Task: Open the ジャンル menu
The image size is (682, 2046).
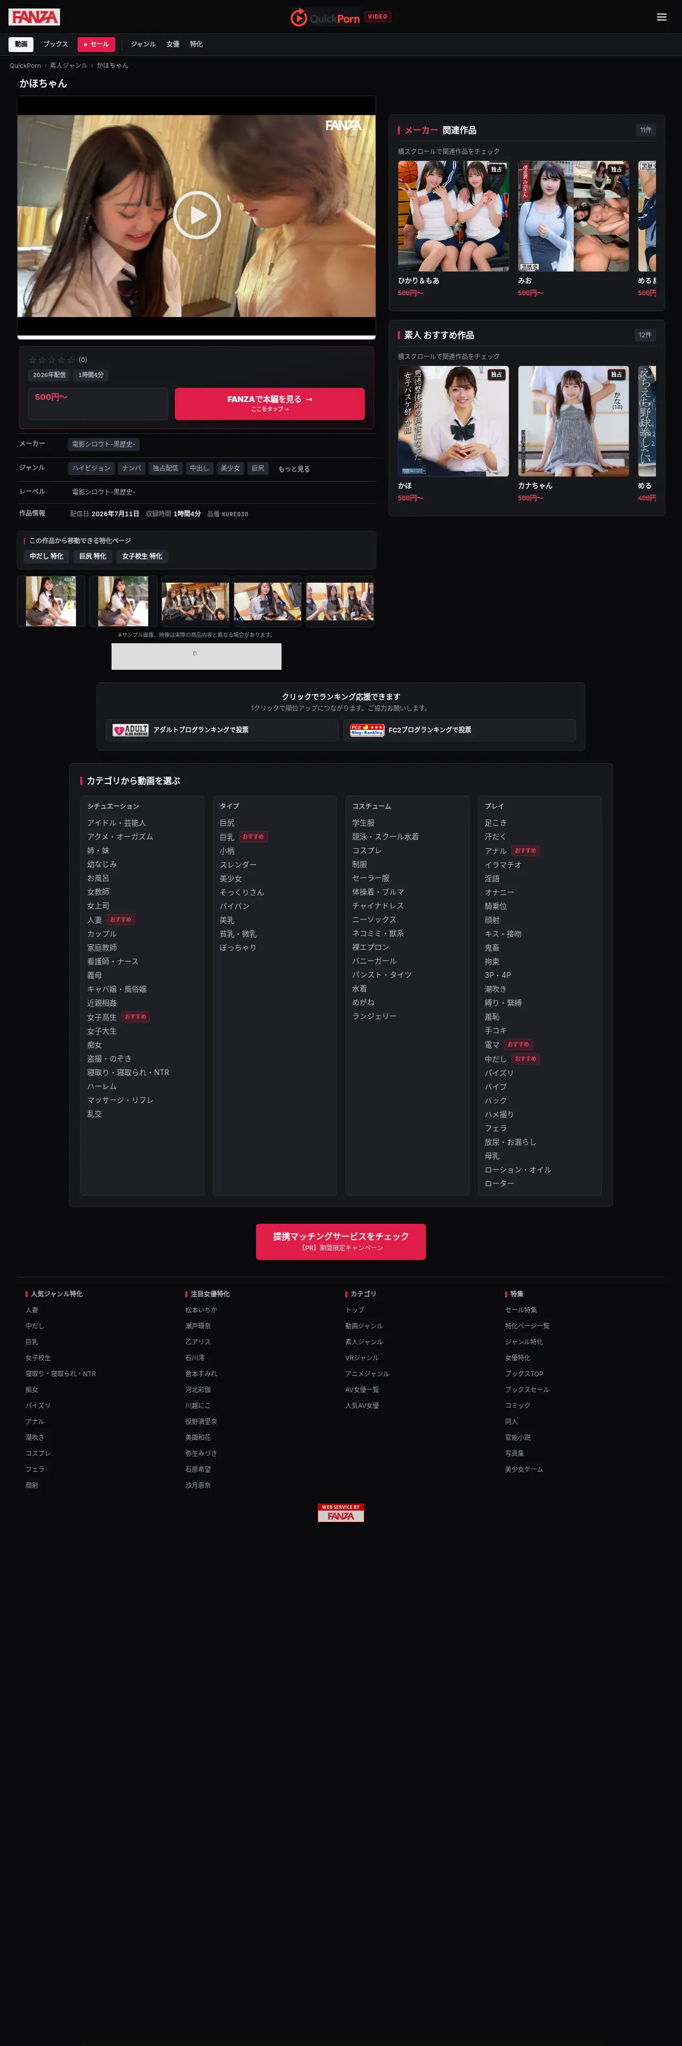Action: (143, 45)
